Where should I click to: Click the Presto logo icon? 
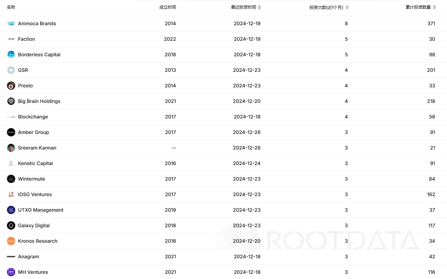click(x=11, y=86)
